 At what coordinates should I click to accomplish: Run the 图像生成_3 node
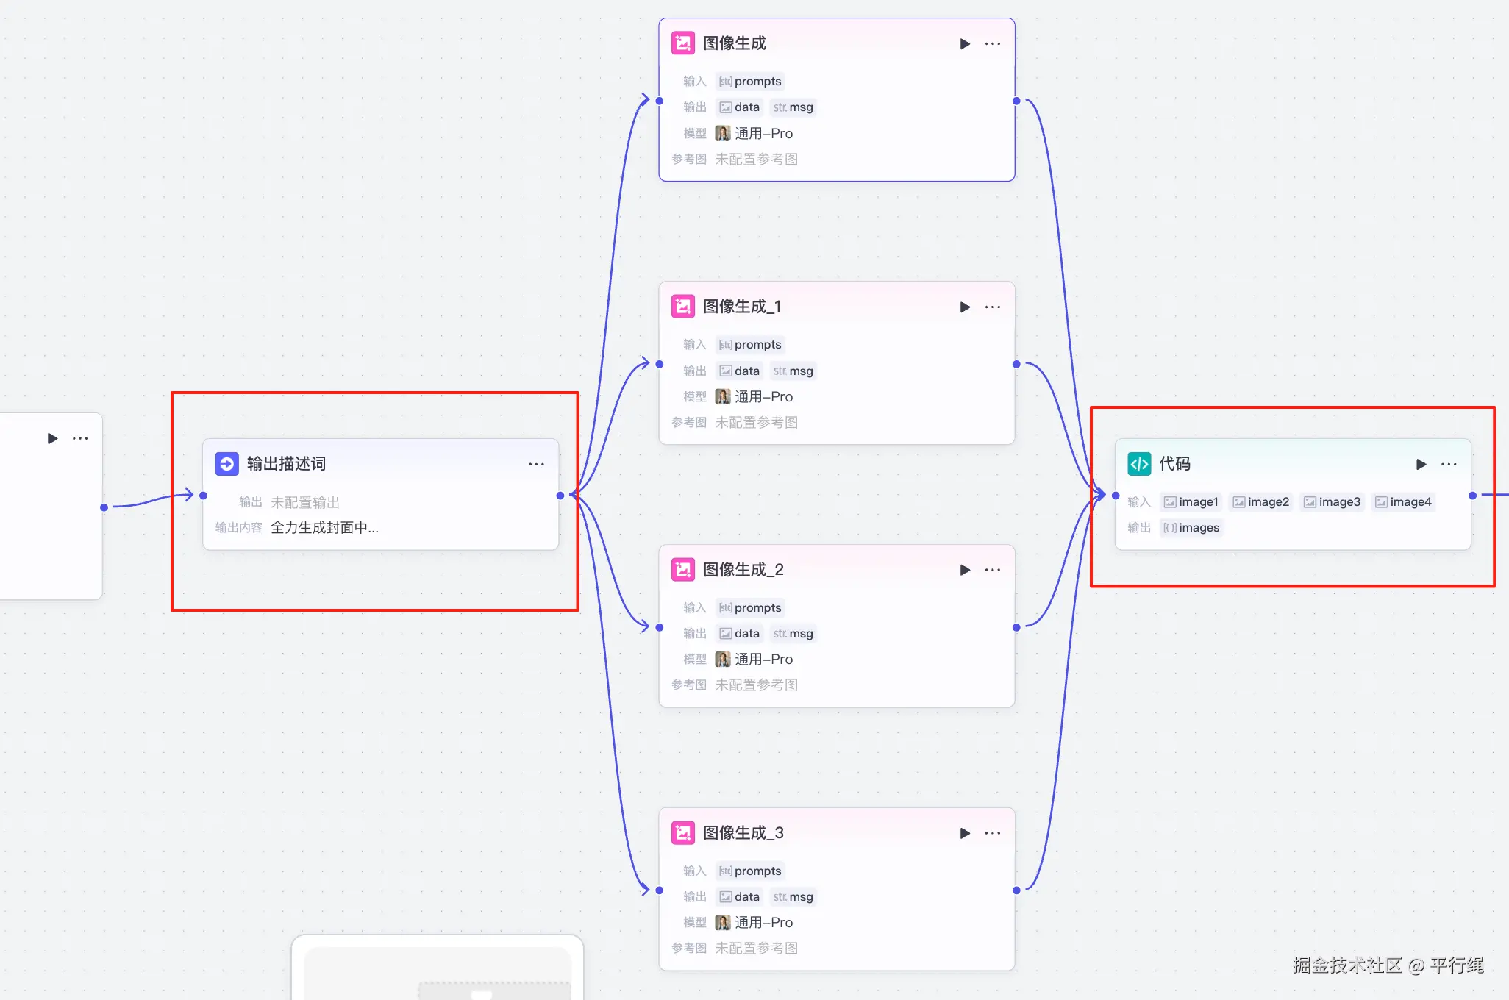pos(965,833)
